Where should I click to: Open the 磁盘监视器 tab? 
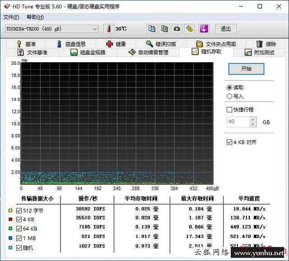(x=88, y=52)
